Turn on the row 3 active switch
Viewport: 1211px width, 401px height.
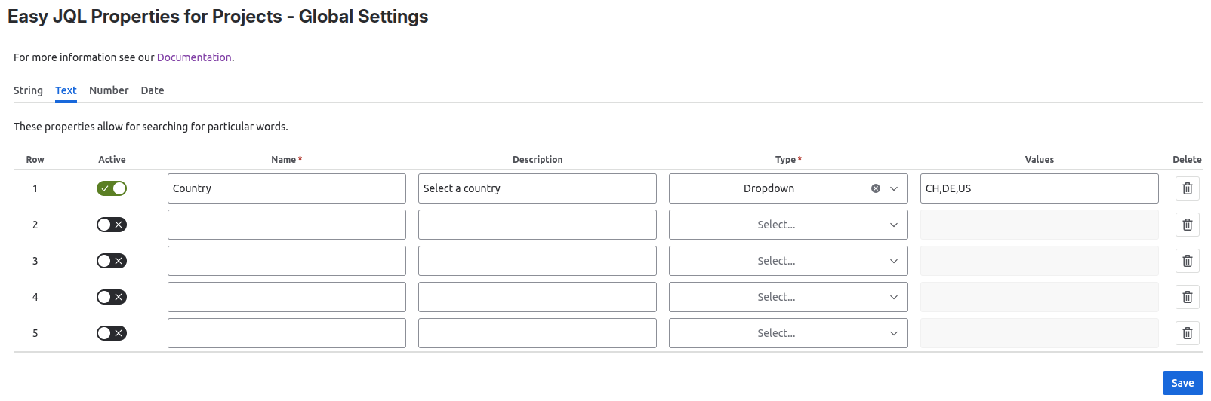coord(112,261)
